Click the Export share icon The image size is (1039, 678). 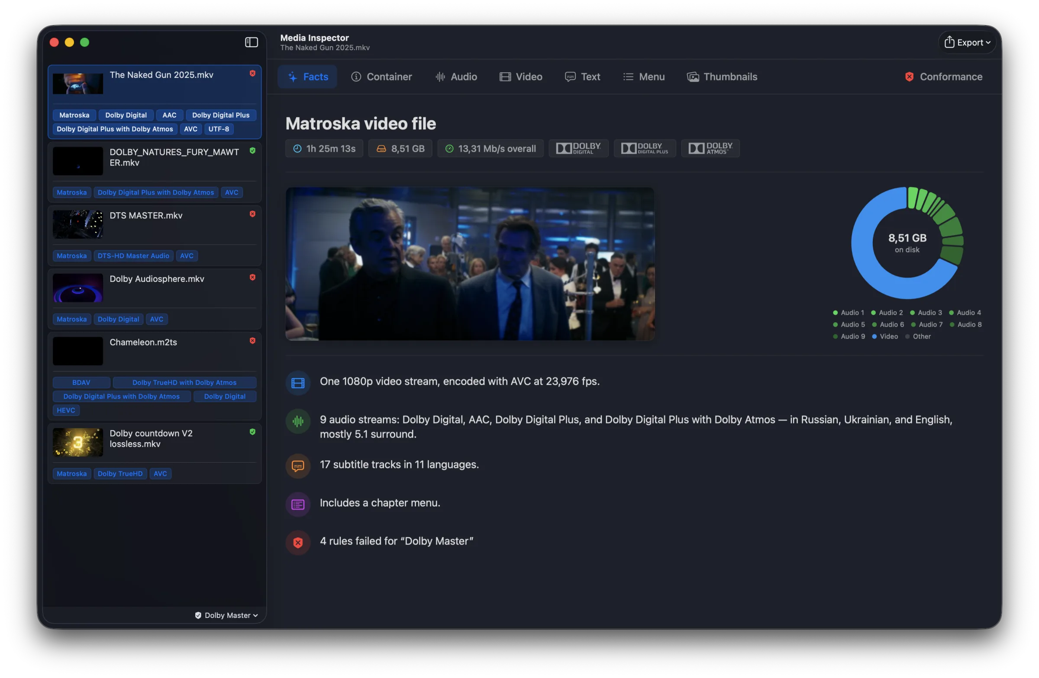click(x=949, y=42)
